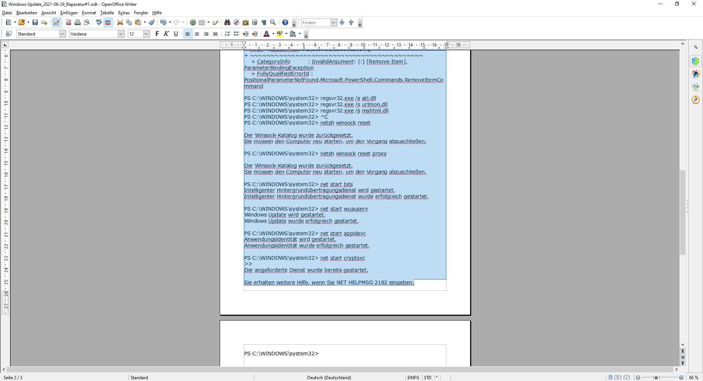Viewport: 703px width, 381px height.
Task: Expand the Paste options dropdown arrow
Action: 145,23
